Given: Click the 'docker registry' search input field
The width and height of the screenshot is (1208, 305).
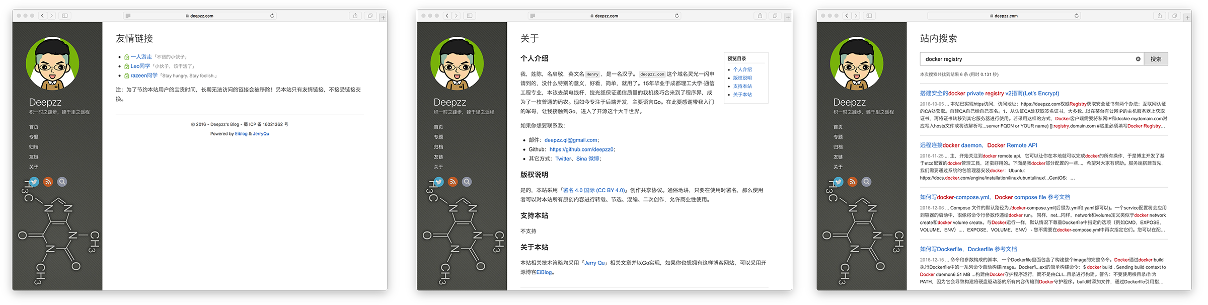Looking at the screenshot, I should point(1027,59).
